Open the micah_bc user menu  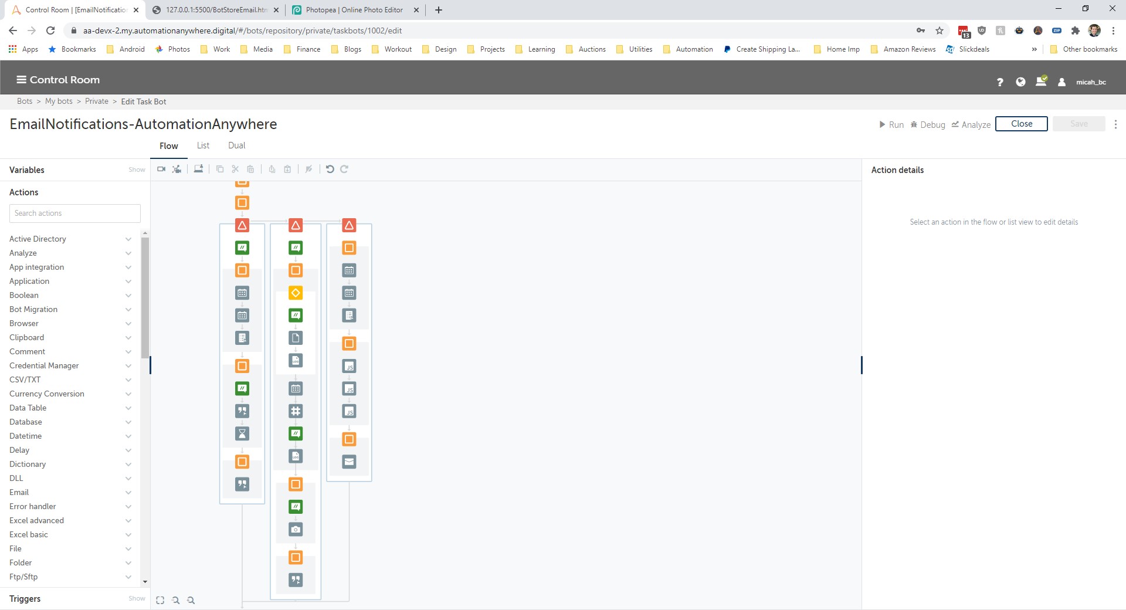1091,82
